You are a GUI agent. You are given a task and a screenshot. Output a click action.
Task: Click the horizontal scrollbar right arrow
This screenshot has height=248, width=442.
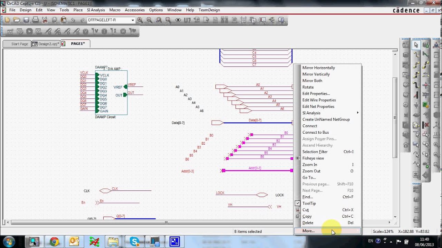390,223
